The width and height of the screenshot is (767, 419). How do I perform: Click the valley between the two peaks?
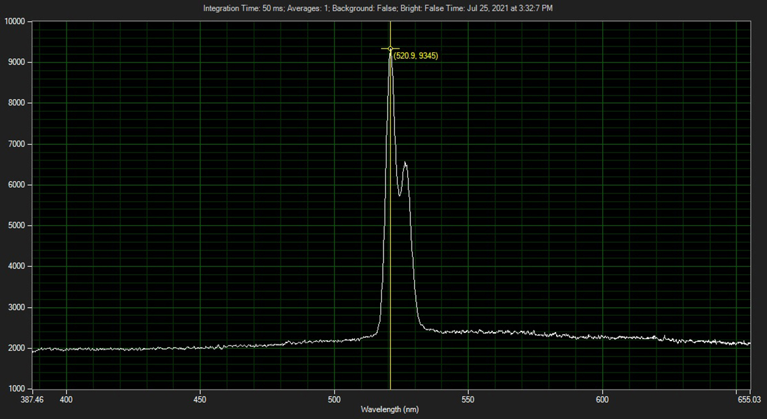(x=399, y=195)
